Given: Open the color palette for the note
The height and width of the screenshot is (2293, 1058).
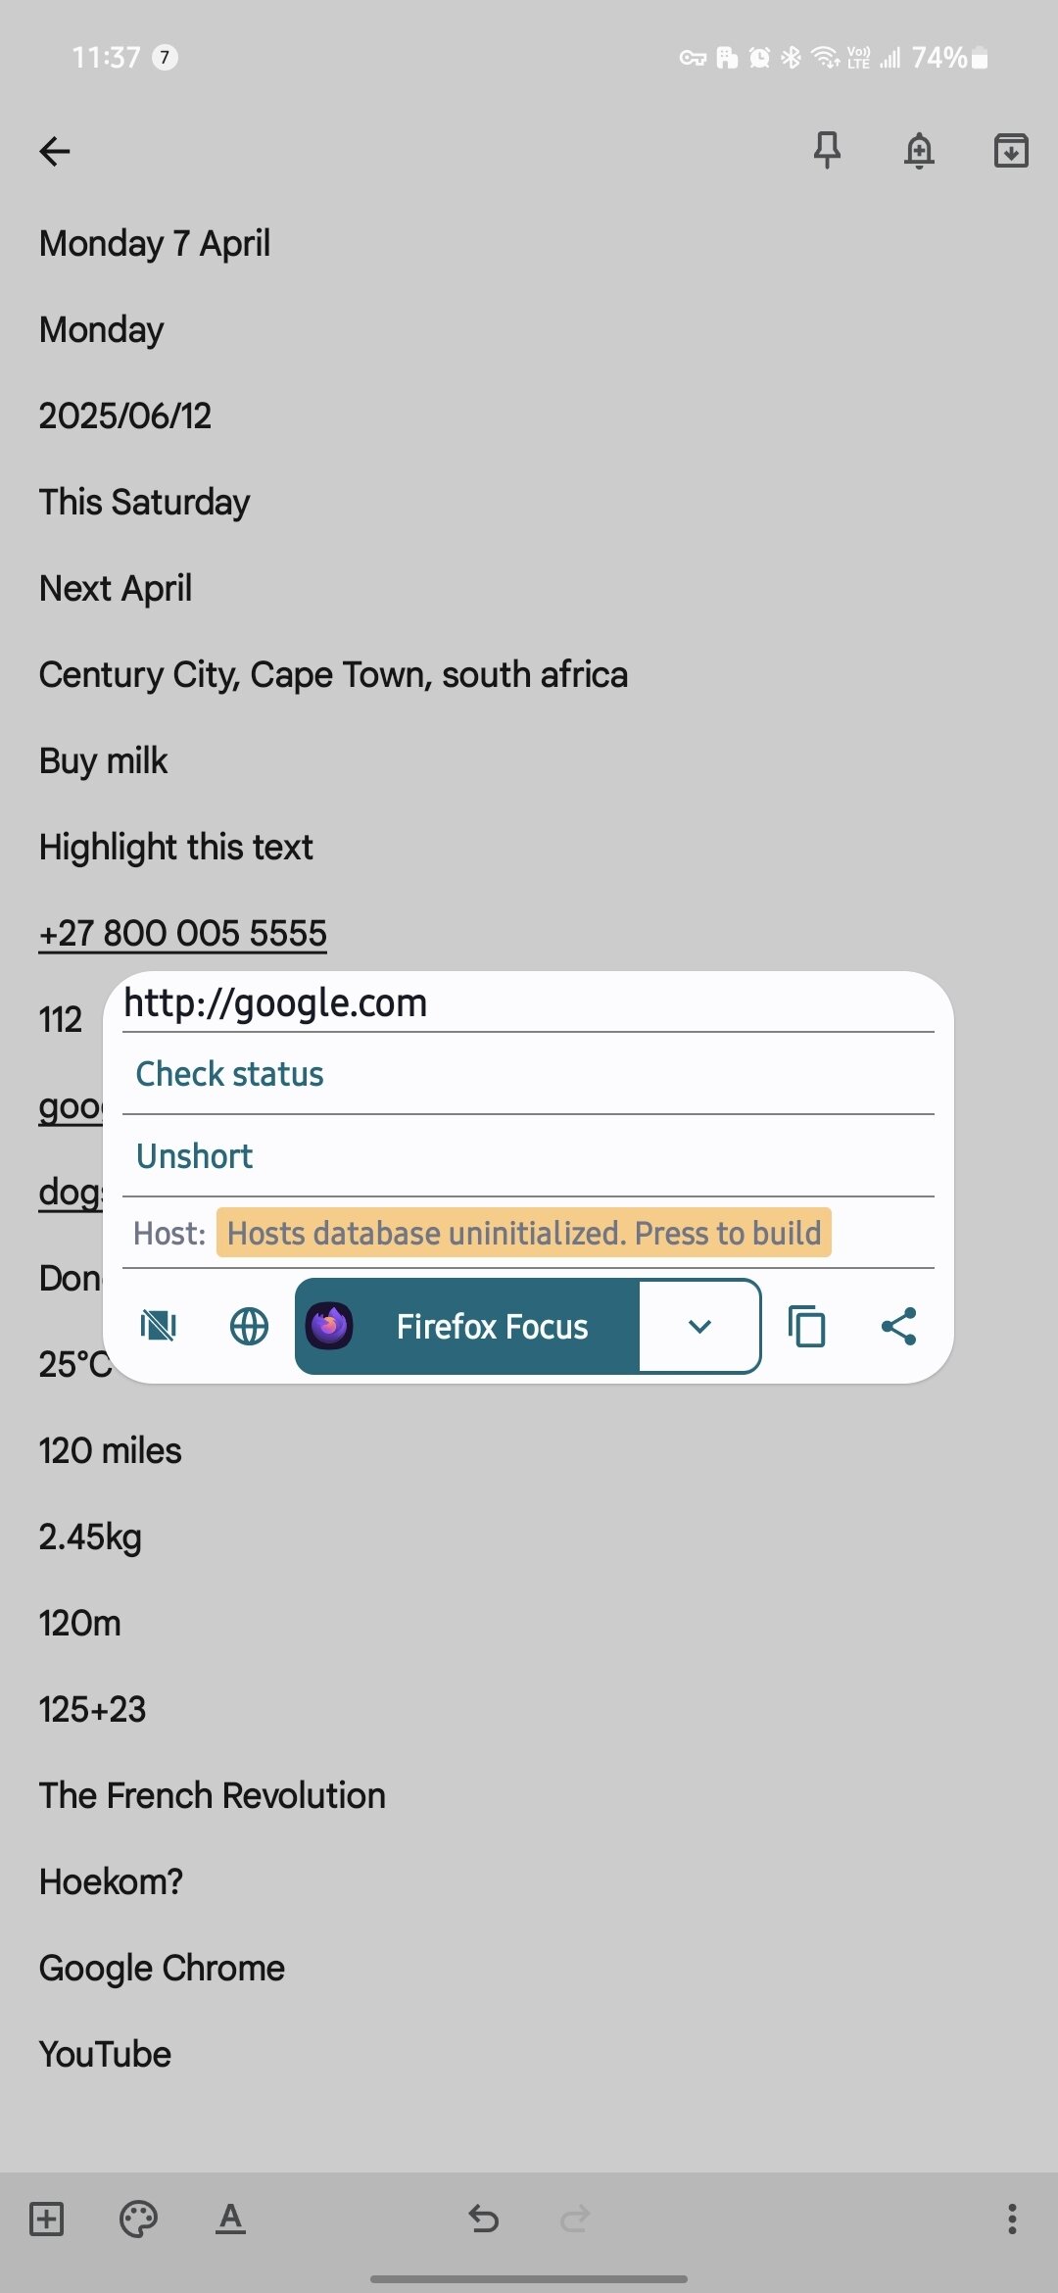Looking at the screenshot, I should click(x=138, y=2219).
